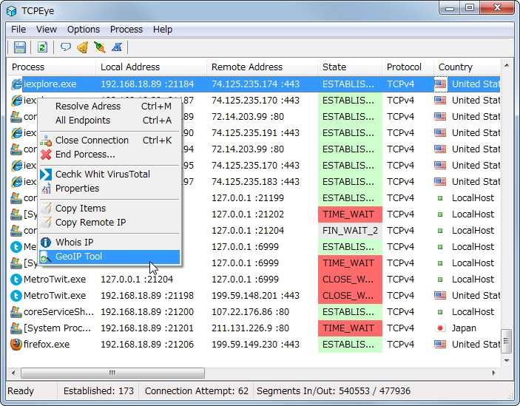Click icon of MetroTwit.exe row 192.168.18.89 :21198
The height and width of the screenshot is (406, 520).
16,296
